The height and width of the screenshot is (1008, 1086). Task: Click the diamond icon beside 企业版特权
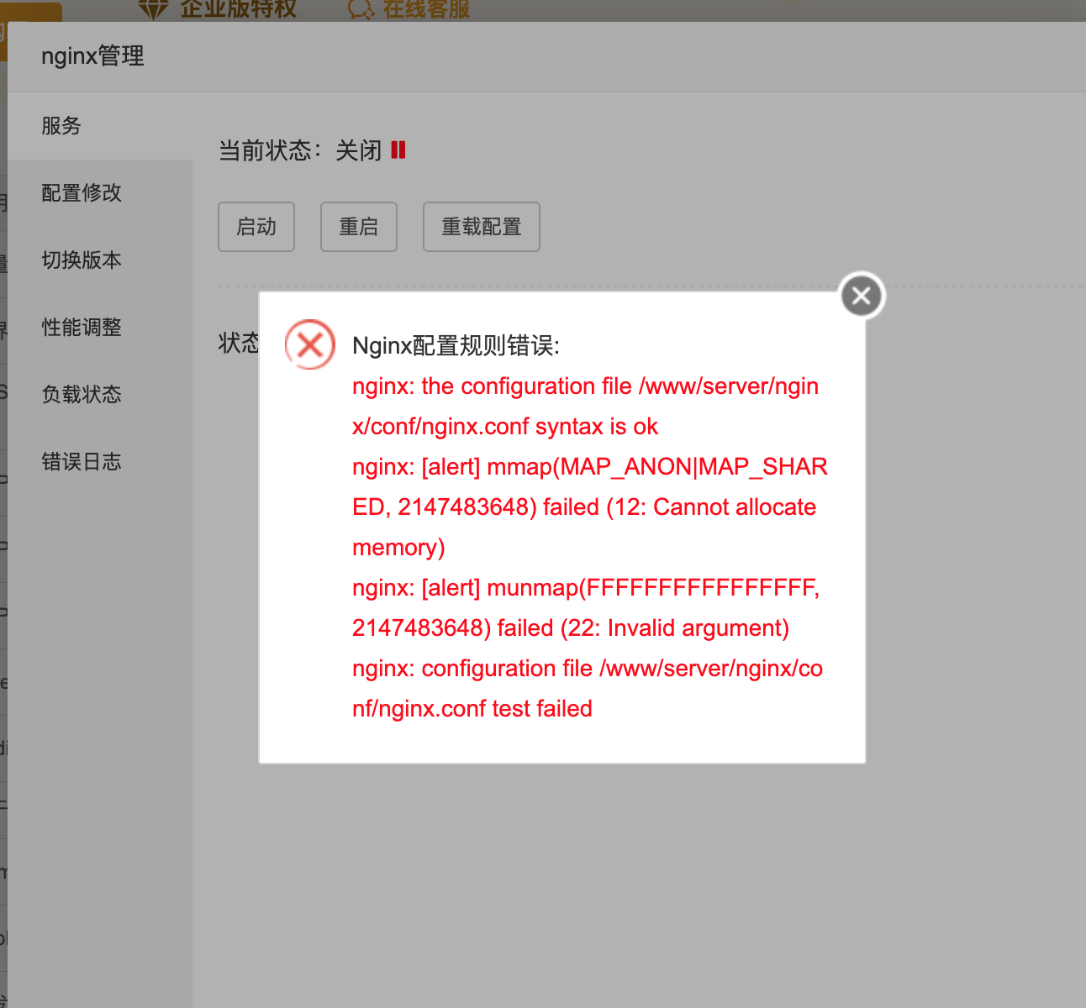click(x=153, y=9)
